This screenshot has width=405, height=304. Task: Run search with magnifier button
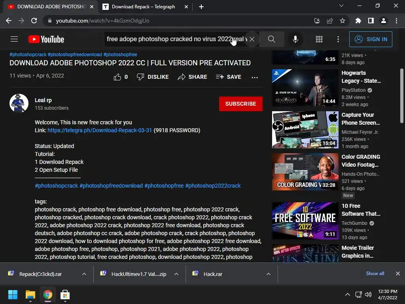(x=271, y=39)
